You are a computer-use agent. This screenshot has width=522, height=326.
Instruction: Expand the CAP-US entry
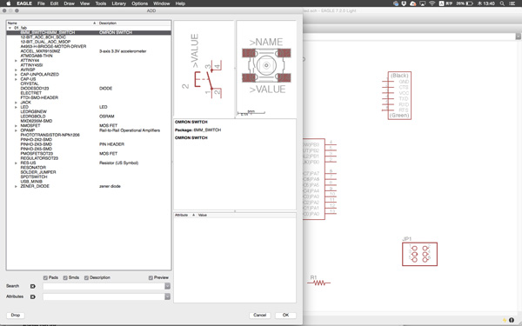click(16, 79)
